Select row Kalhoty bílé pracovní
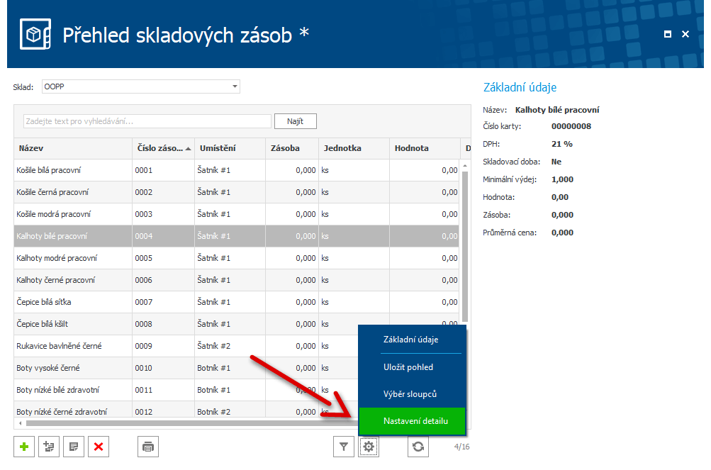 237,236
